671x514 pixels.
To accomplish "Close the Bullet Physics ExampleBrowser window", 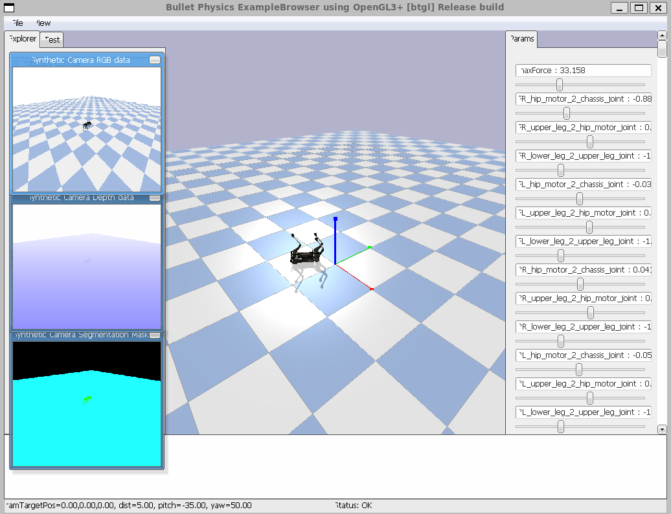I will point(658,8).
